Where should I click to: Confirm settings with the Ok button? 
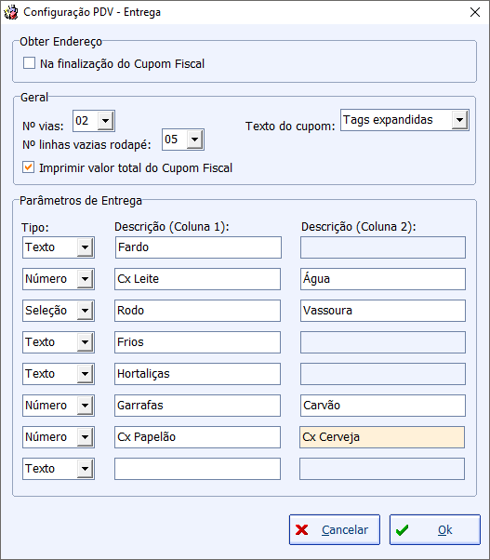(435, 529)
